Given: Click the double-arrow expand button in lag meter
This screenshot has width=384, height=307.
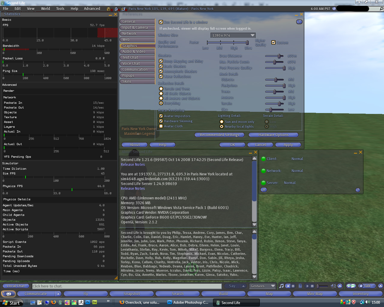Looking at the screenshot, I should [264, 190].
